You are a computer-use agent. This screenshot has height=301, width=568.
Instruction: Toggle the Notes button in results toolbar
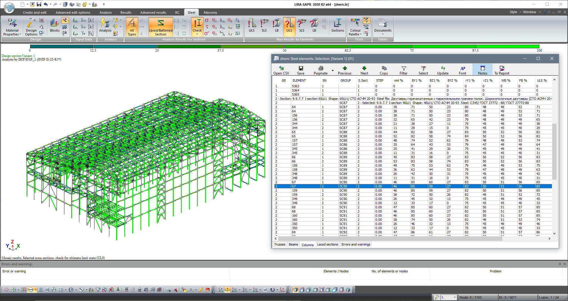[482, 70]
